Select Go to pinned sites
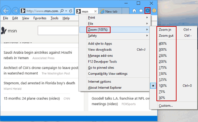This screenshot has height=122, width=198. [x=114, y=67]
